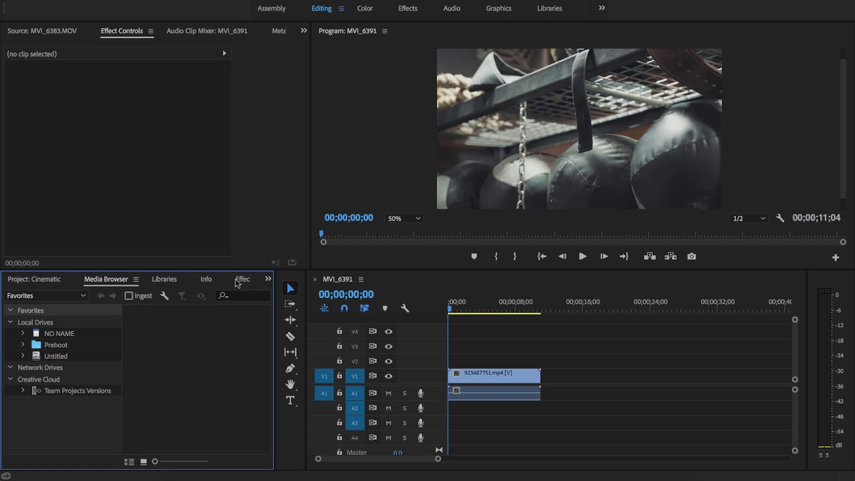Image resolution: width=855 pixels, height=481 pixels.
Task: Open the 1/2 playback resolution dropdown
Action: [x=749, y=218]
